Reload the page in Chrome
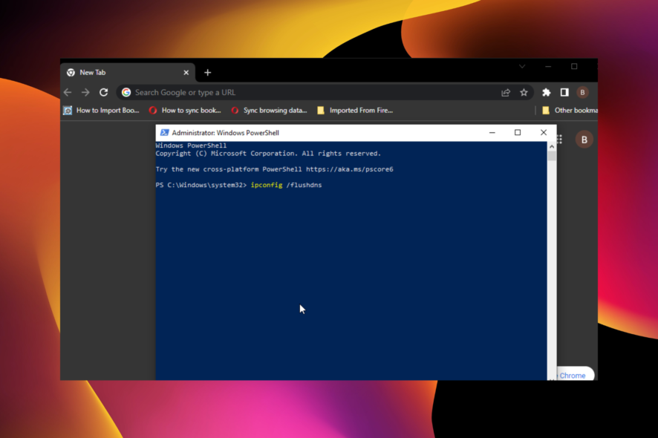 [x=104, y=92]
